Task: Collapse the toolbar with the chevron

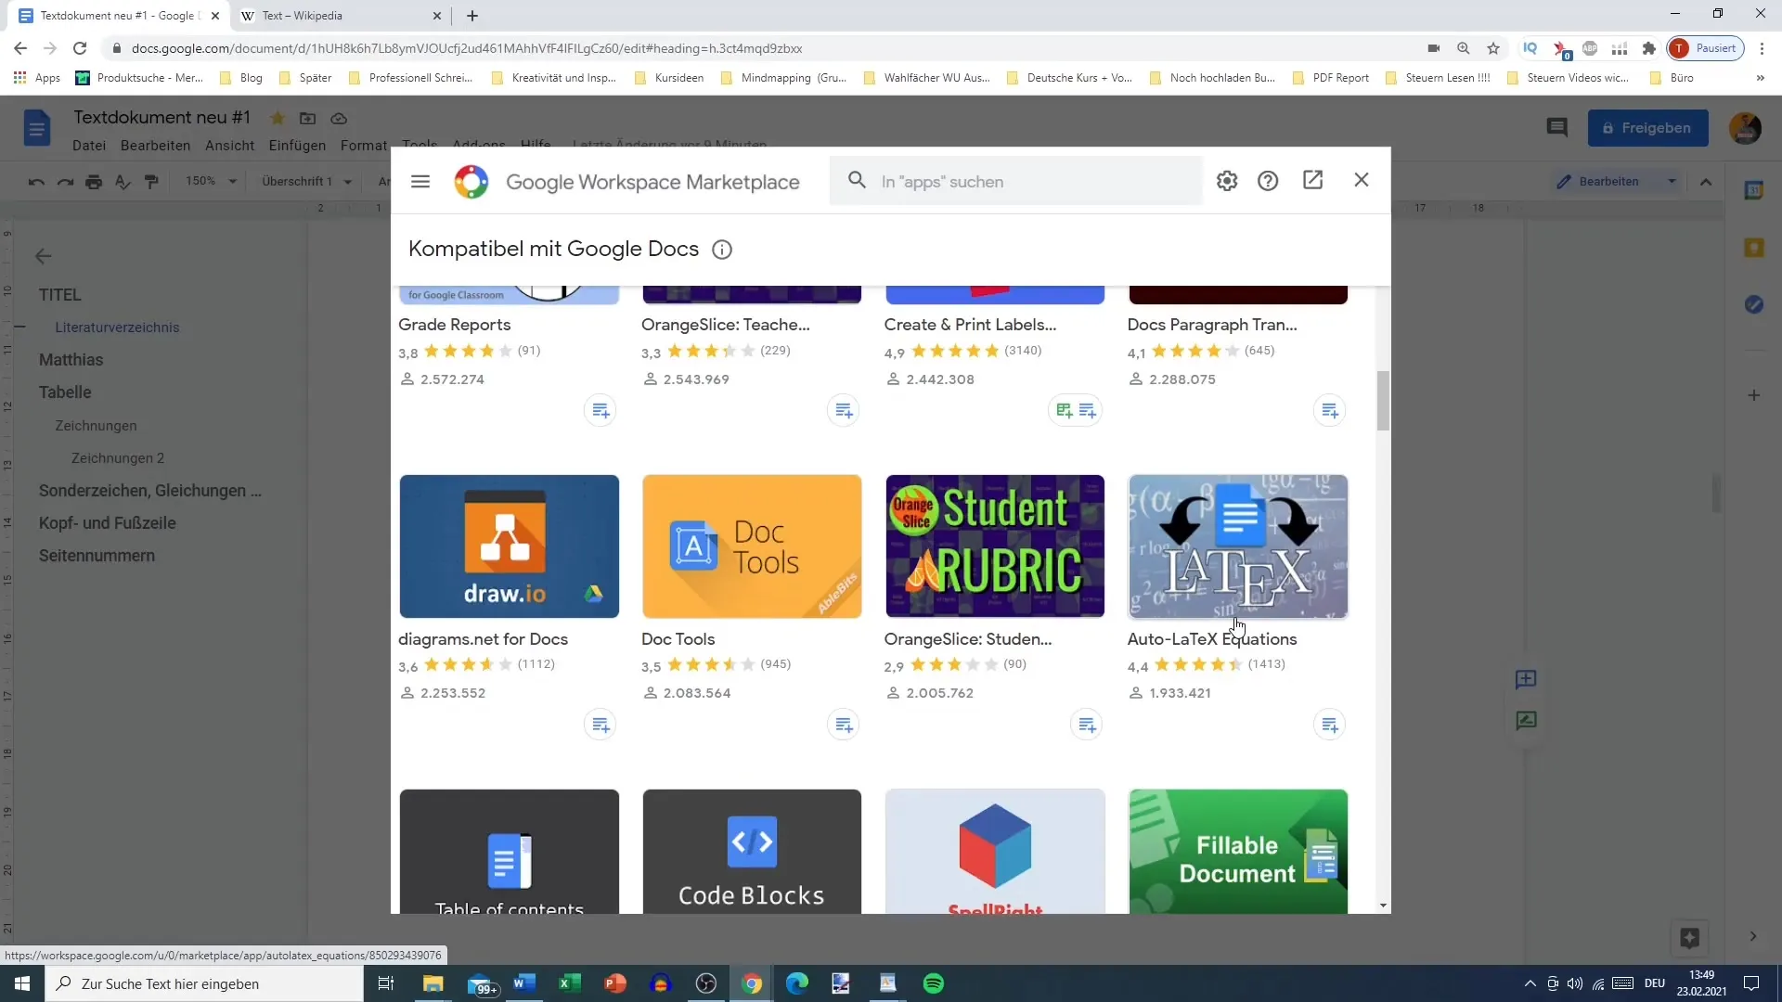Action: 1706,182
